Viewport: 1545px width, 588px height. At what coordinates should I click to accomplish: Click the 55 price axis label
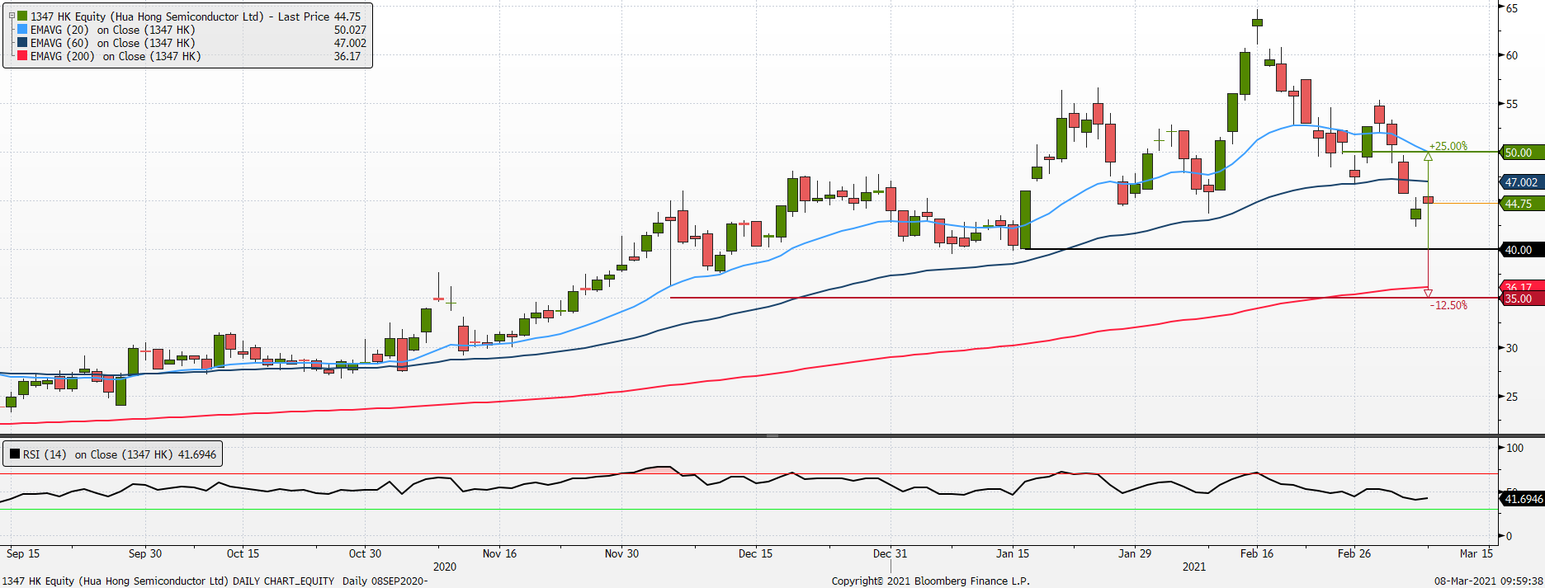coord(1512,104)
